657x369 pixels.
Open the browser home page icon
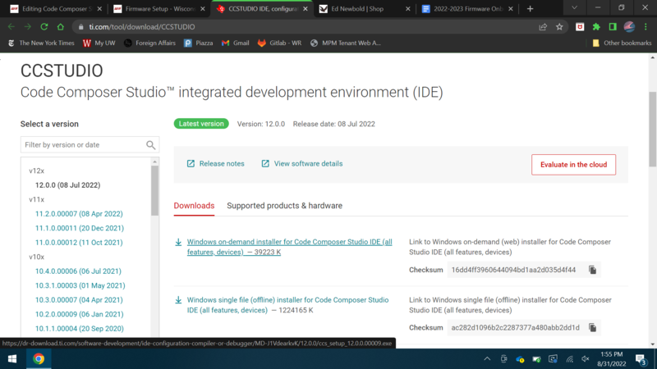click(60, 27)
